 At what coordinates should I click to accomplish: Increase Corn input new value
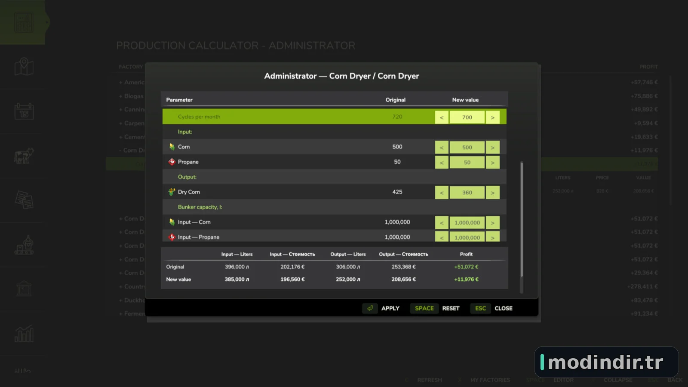493,147
